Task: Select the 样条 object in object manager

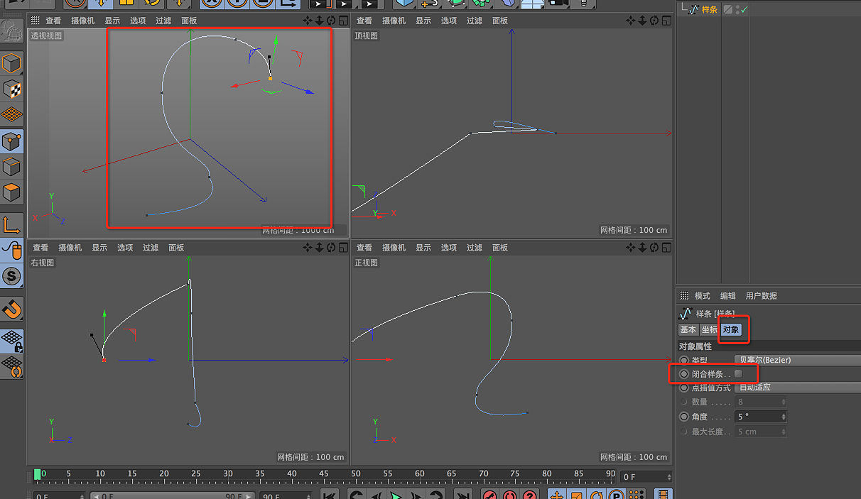Action: point(709,10)
